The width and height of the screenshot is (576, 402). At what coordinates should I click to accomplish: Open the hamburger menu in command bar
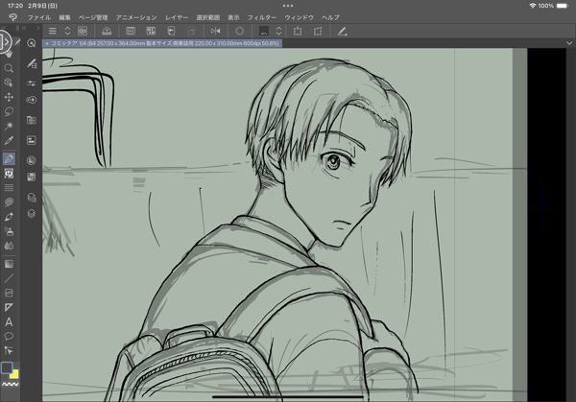(x=53, y=31)
